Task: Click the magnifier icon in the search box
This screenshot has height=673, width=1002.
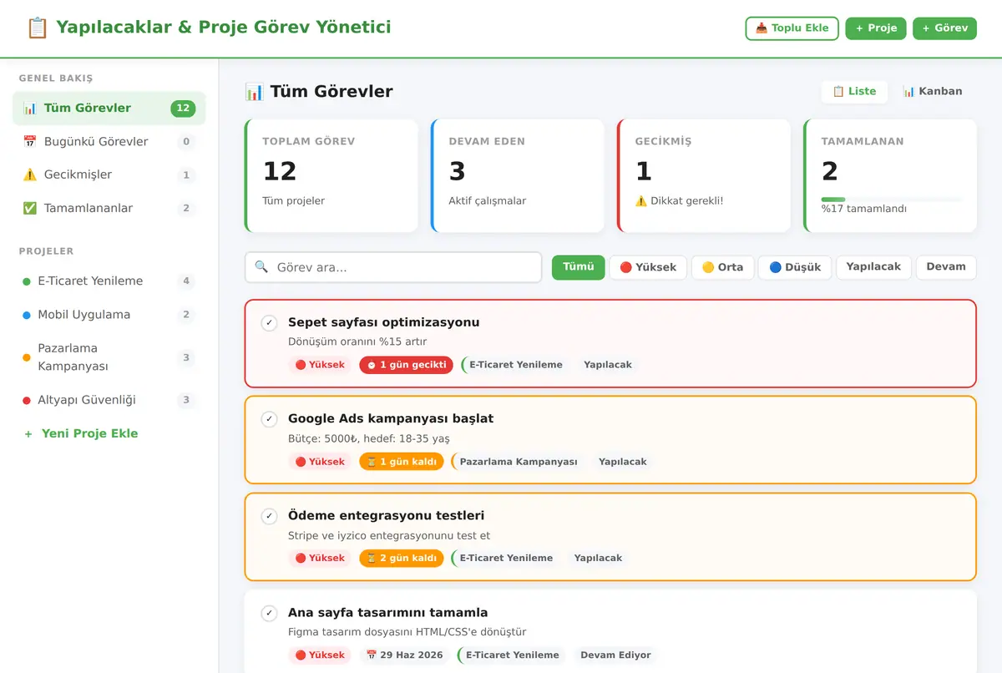Action: [x=261, y=267]
